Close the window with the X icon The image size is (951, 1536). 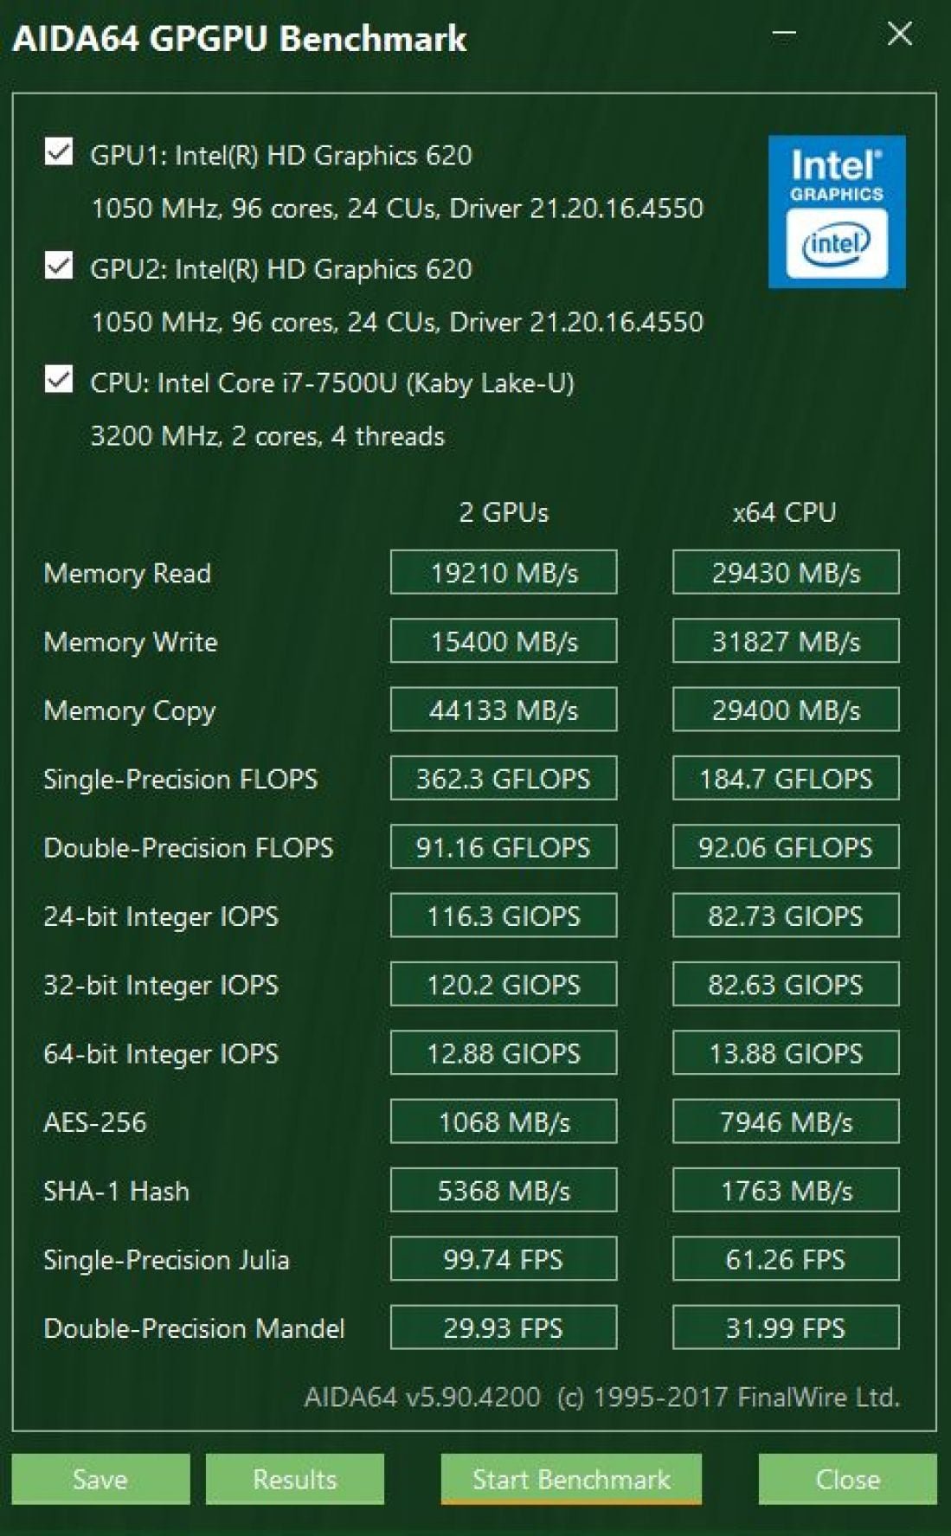point(900,35)
